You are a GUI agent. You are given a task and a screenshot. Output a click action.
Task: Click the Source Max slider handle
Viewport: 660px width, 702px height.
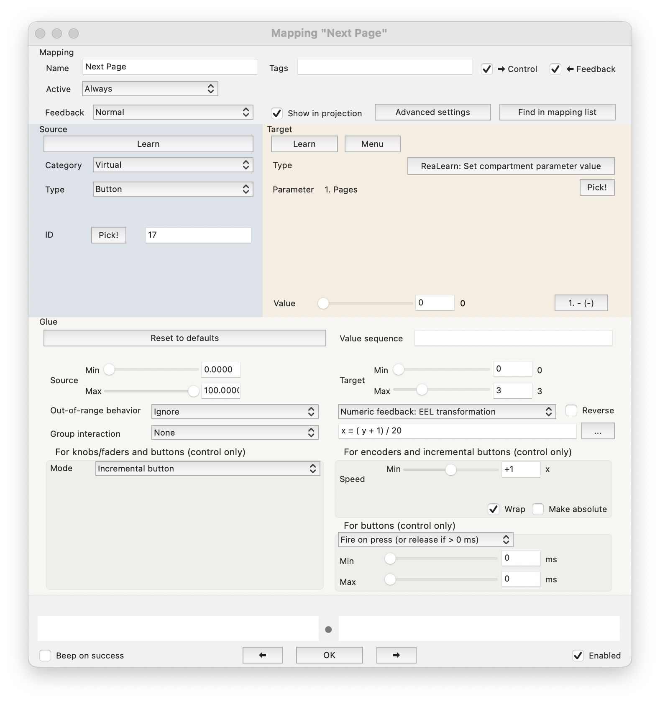click(193, 391)
